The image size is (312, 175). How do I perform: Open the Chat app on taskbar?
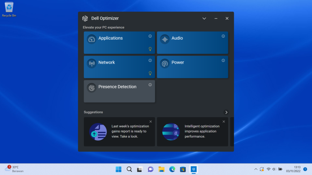click(151, 169)
